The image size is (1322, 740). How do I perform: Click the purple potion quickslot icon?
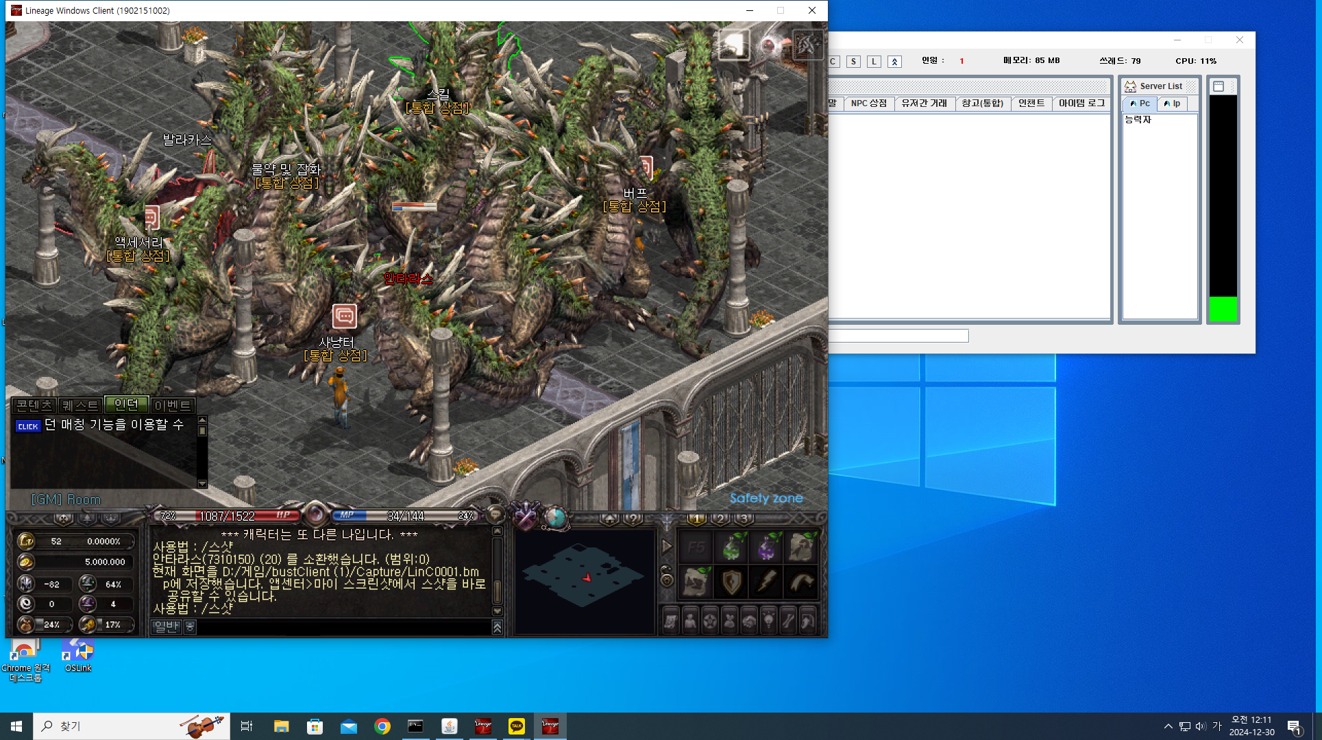(x=768, y=547)
